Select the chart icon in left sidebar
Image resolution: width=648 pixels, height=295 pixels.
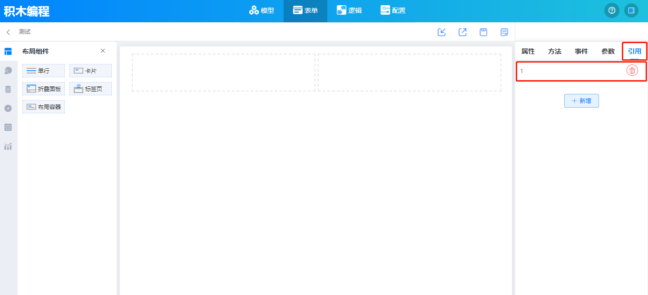coord(8,147)
